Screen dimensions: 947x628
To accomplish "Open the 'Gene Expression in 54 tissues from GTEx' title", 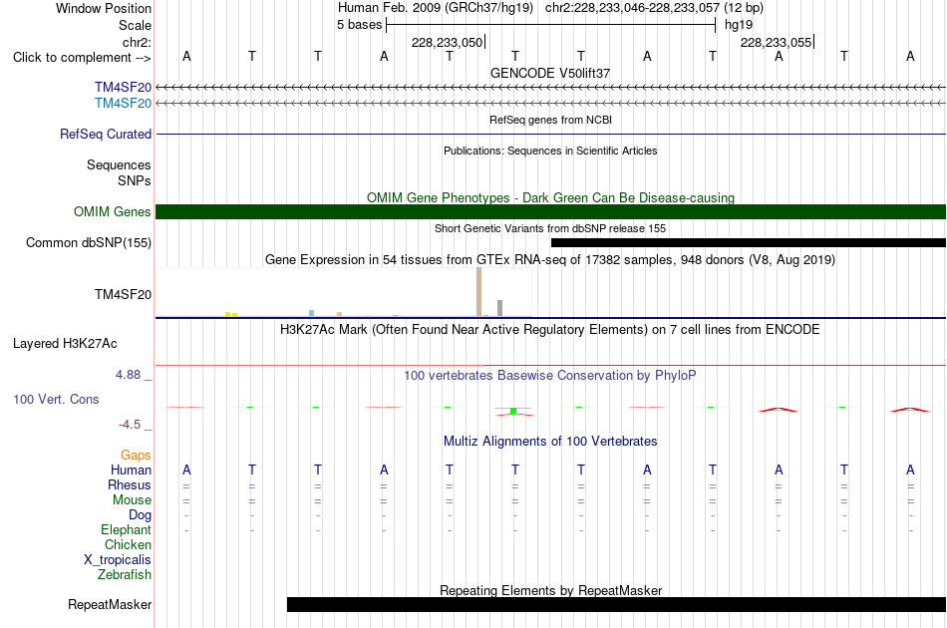I will click(550, 259).
